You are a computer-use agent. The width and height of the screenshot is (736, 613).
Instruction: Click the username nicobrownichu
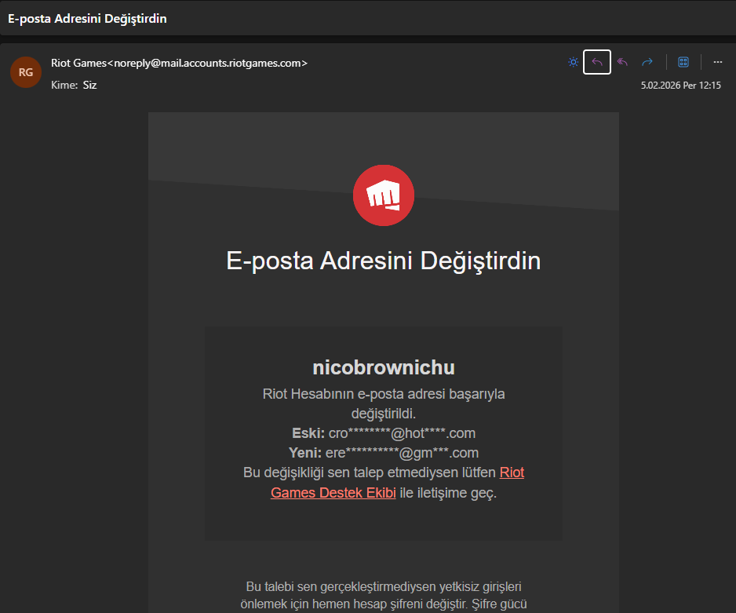(384, 367)
